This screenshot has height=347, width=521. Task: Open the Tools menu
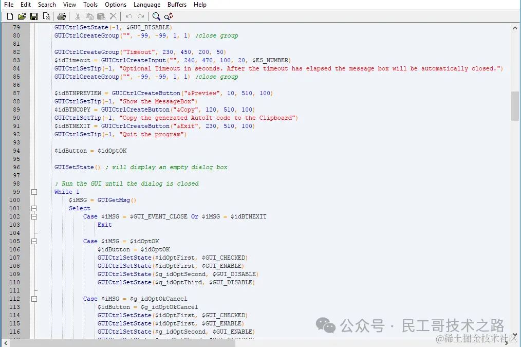(x=90, y=5)
